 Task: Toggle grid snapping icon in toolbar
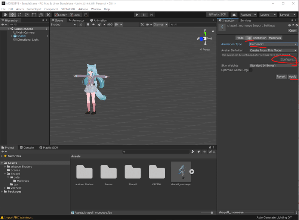point(86,15)
